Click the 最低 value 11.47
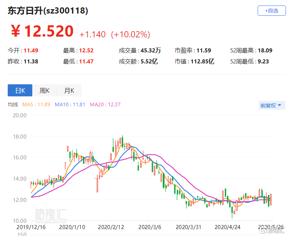287x236 pixels. point(86,62)
